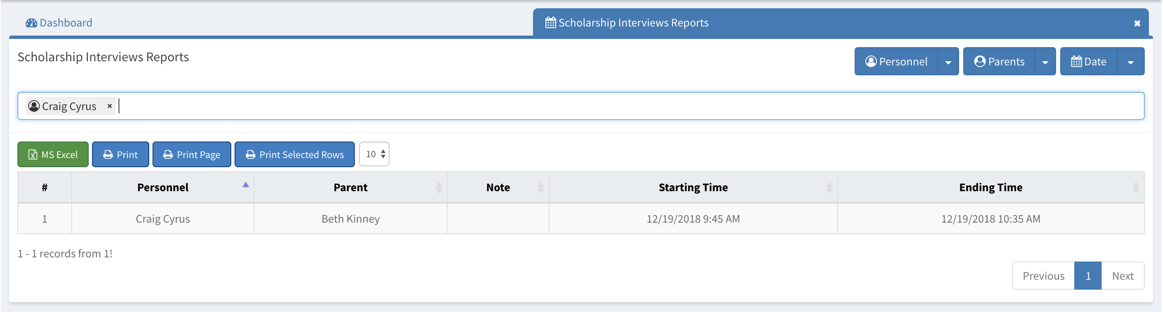Click the 12/19/2018 10:35 AM ending time cell
Image resolution: width=1163 pixels, height=312 pixels.
[x=991, y=218]
